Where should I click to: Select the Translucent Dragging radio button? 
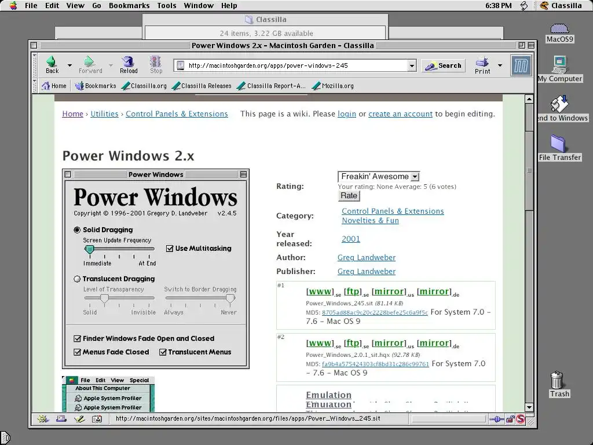(77, 279)
